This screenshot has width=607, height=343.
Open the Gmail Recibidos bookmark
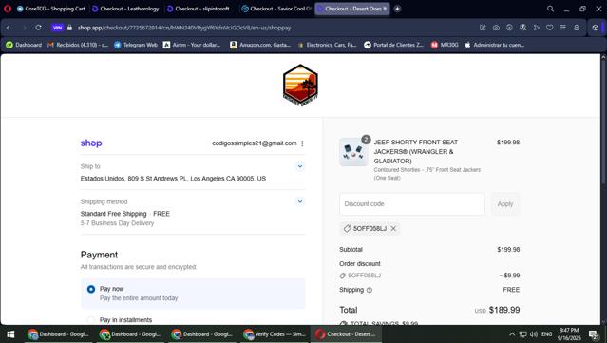(x=78, y=45)
